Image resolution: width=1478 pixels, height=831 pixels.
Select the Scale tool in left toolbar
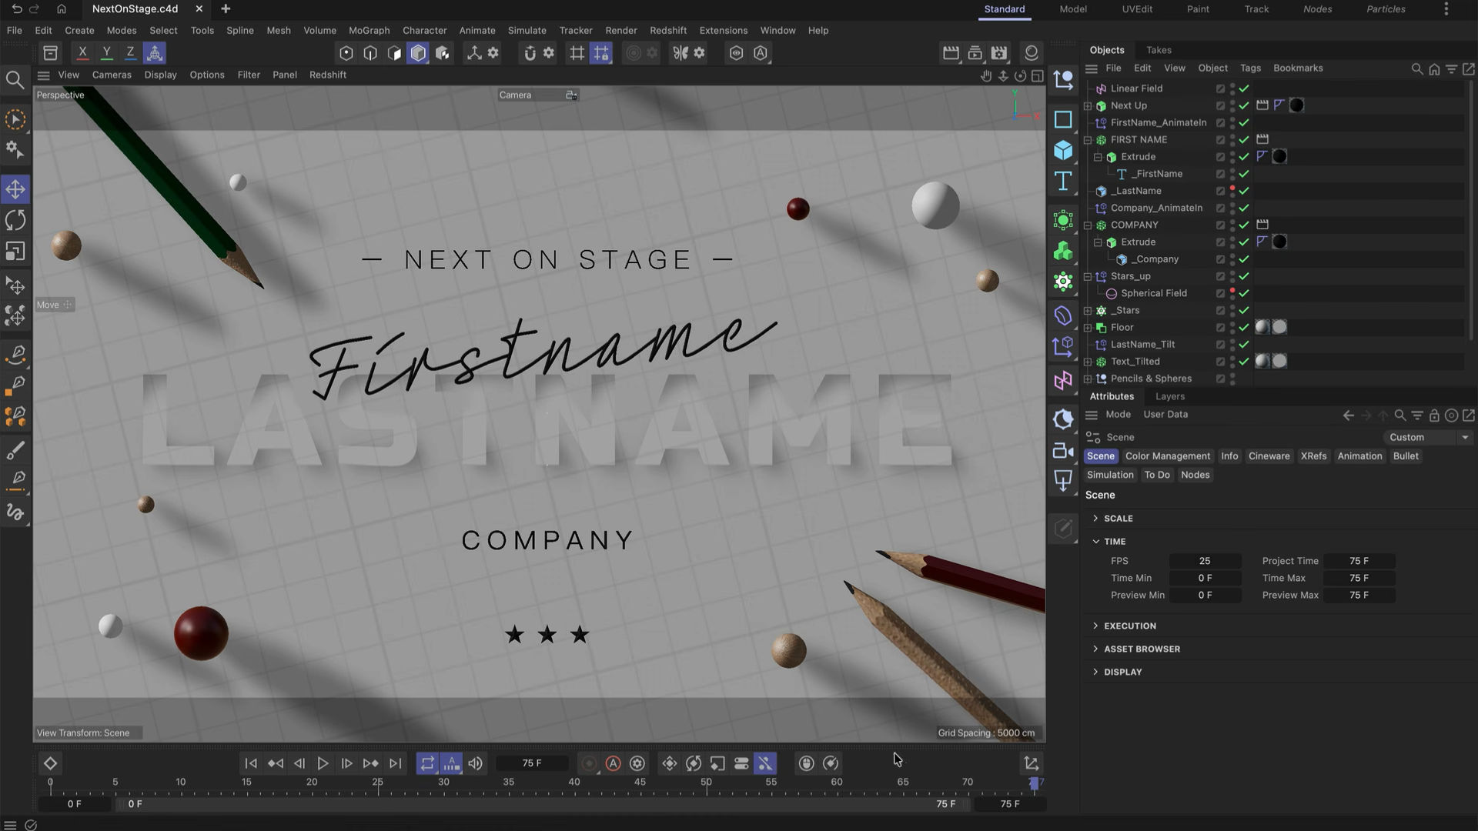pyautogui.click(x=15, y=252)
